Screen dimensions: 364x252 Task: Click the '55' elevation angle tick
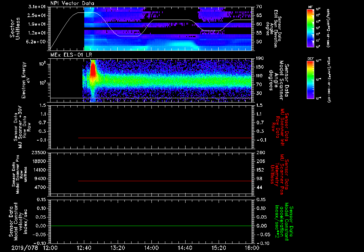point(259,33)
